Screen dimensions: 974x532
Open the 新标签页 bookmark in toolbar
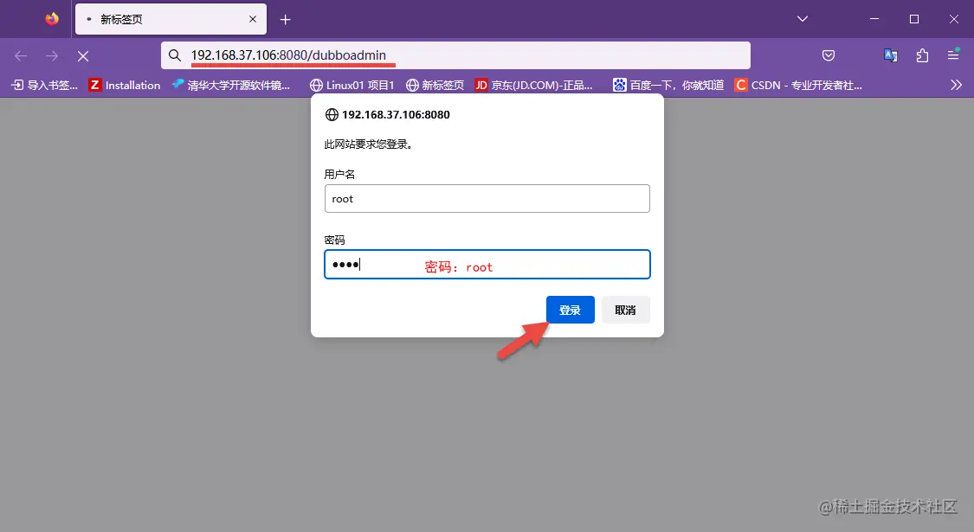(x=435, y=85)
